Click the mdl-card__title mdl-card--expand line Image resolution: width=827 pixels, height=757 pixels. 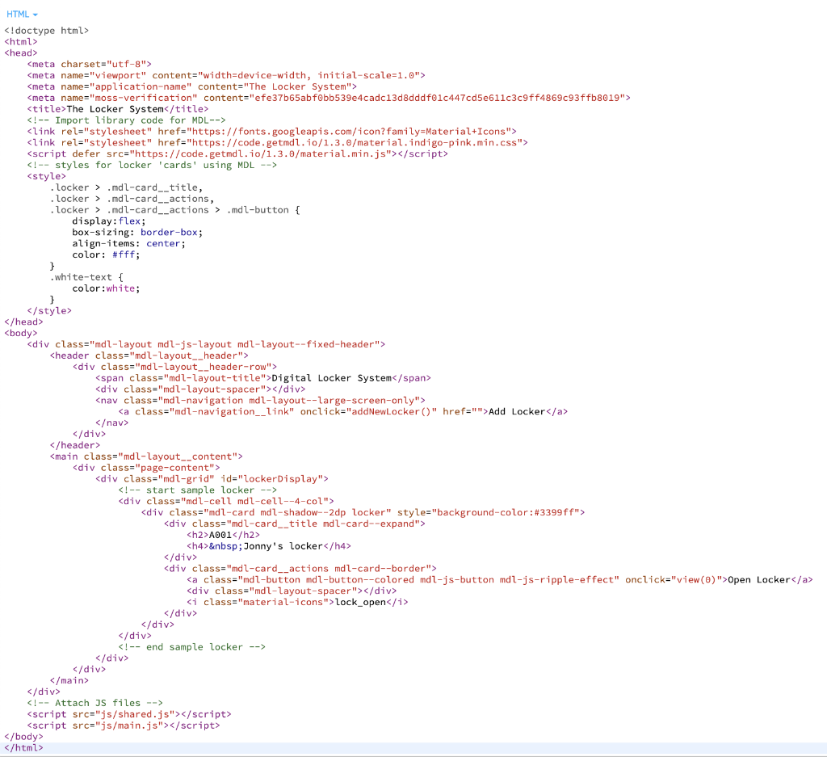[294, 524]
